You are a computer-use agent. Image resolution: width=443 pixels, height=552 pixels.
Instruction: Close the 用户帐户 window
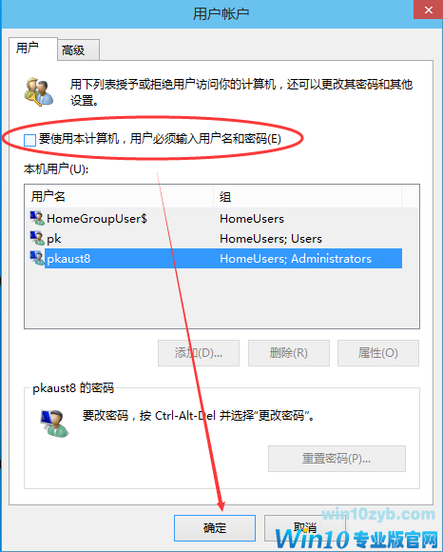point(428,10)
